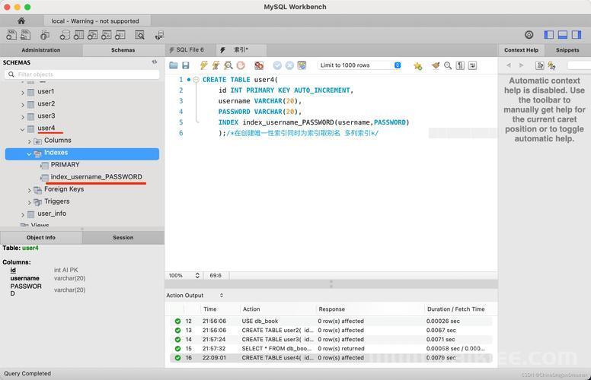Explain current statement magnifier icon

point(228,65)
